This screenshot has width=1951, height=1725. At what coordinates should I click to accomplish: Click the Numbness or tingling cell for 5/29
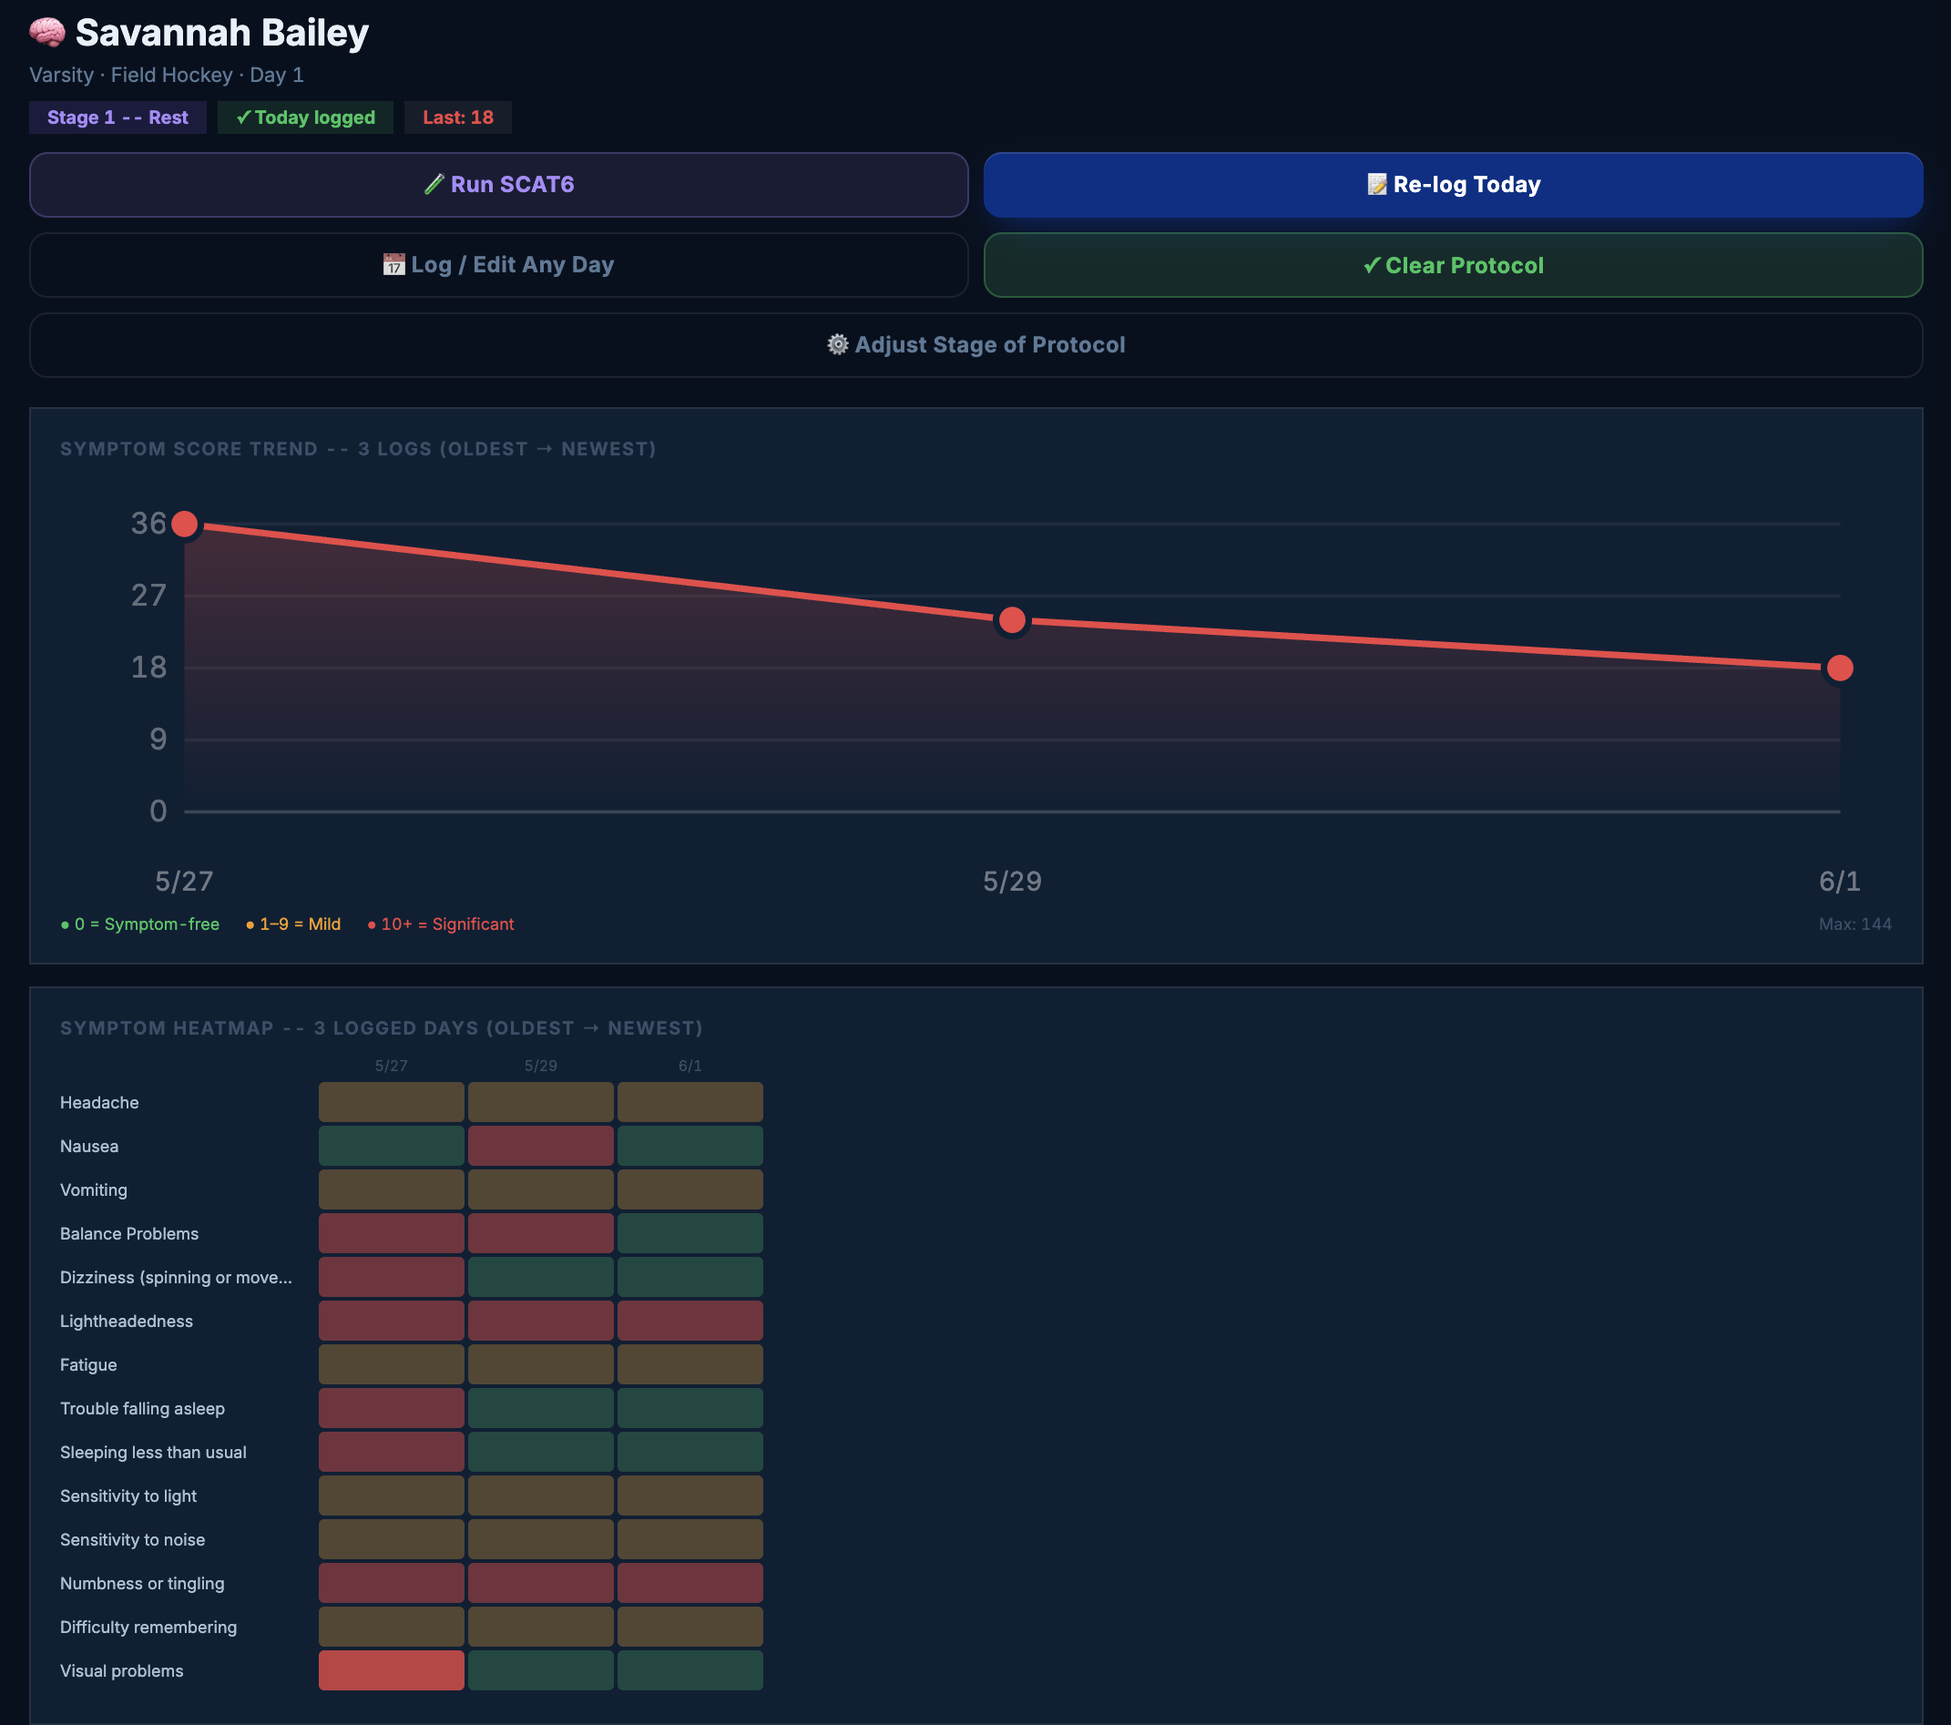pos(540,1583)
